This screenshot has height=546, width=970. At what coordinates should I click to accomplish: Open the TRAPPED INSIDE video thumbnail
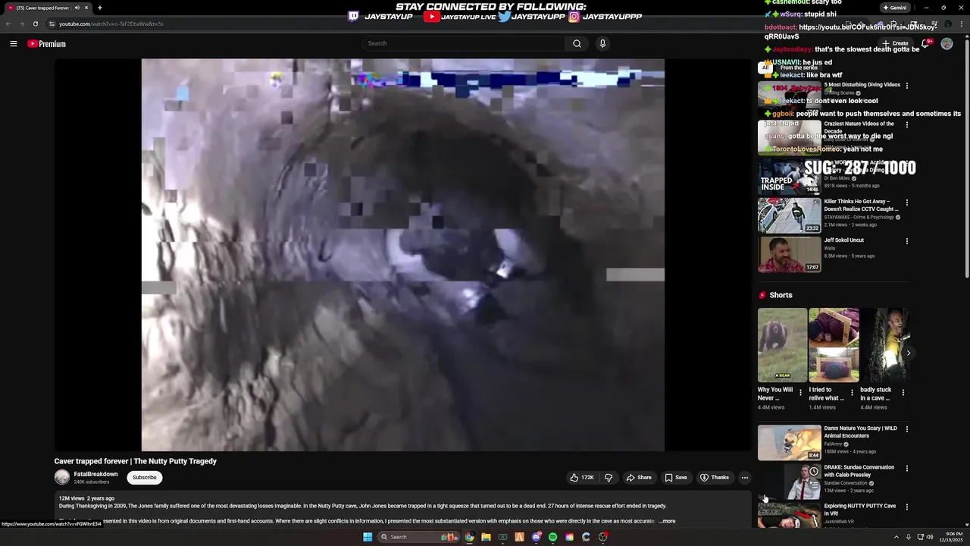pyautogui.click(x=789, y=176)
